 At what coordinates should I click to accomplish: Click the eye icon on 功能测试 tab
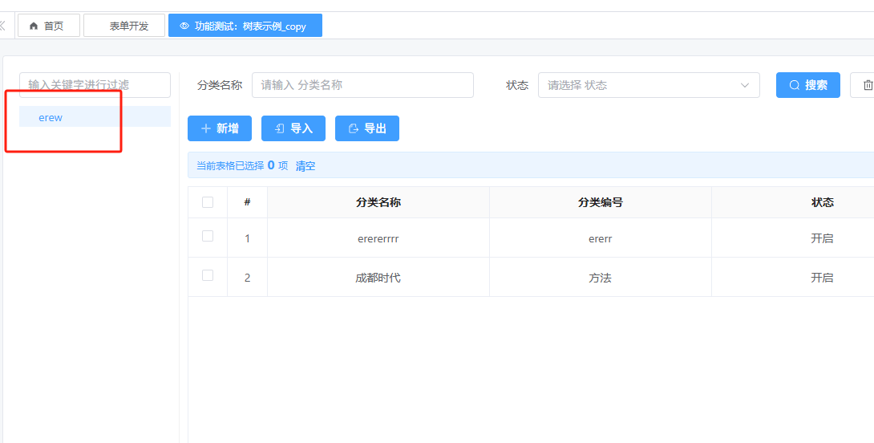point(184,26)
